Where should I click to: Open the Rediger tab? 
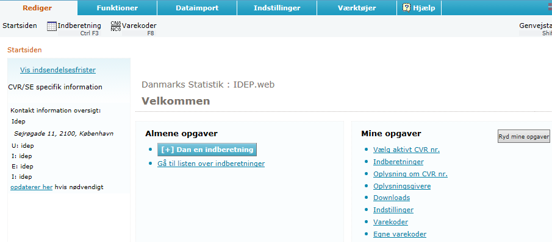[37, 8]
